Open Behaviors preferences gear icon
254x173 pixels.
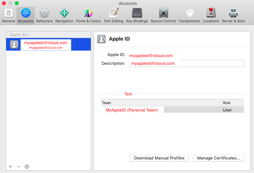pos(44,13)
